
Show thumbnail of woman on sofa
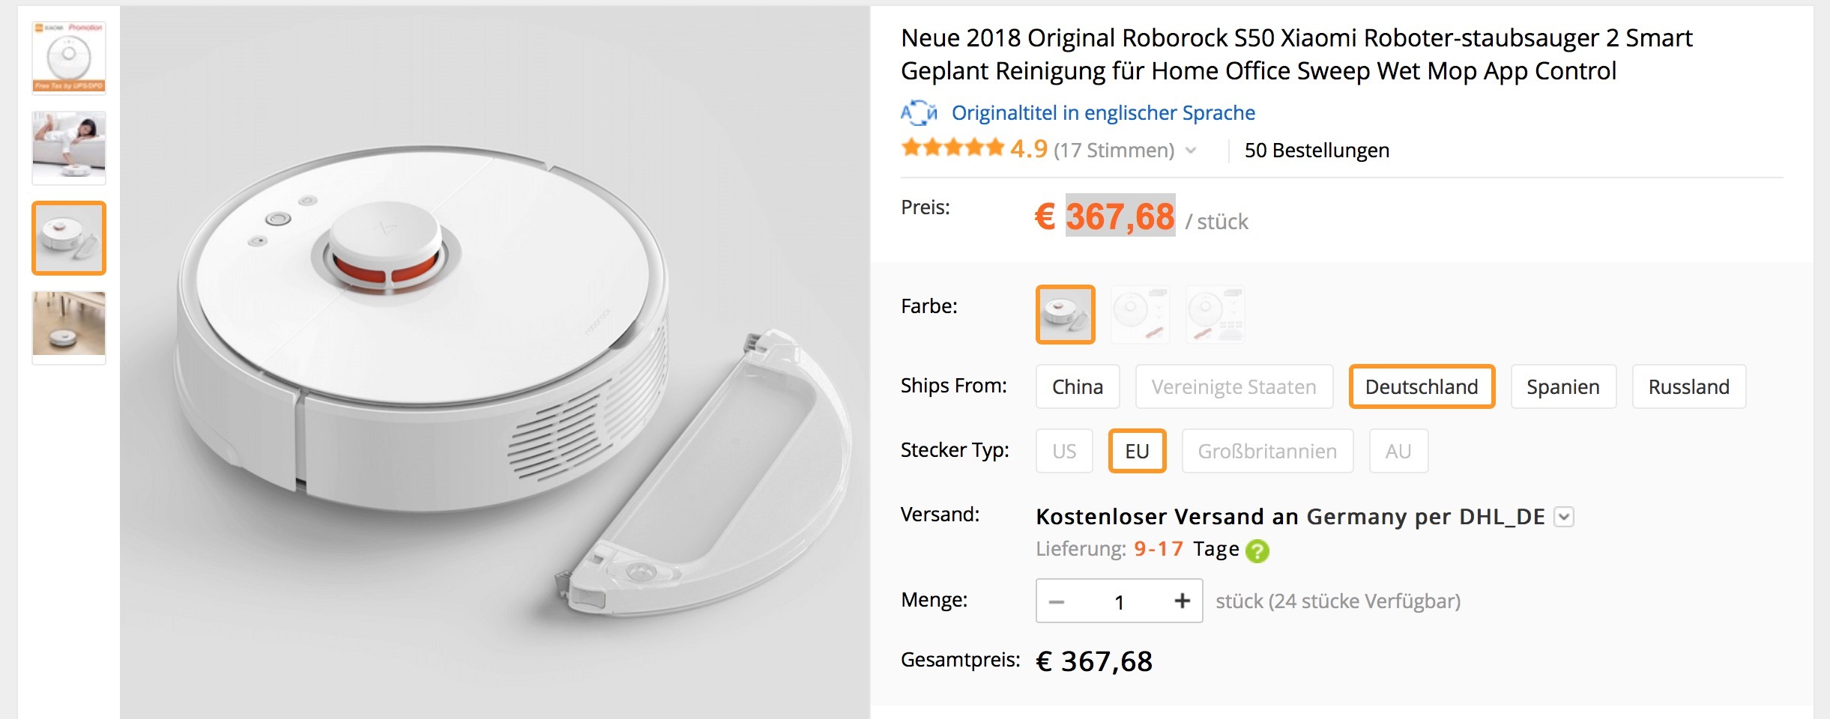[69, 148]
